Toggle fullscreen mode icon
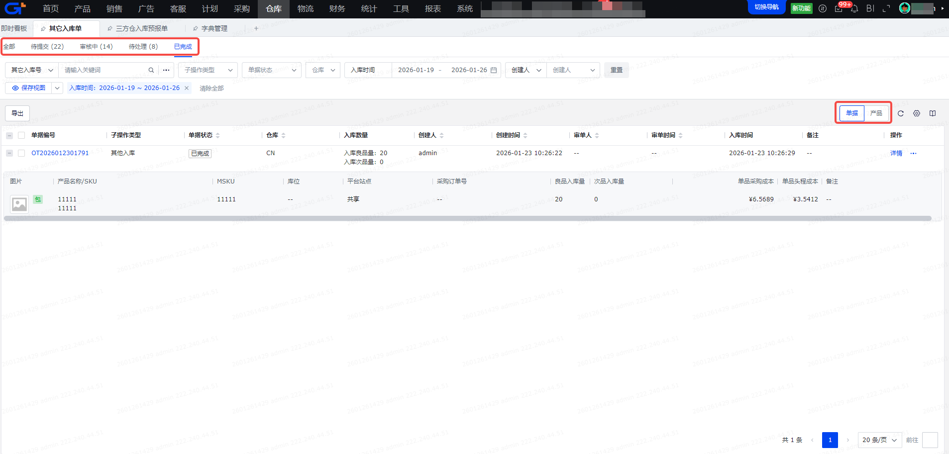This screenshot has width=949, height=454. click(x=886, y=8)
